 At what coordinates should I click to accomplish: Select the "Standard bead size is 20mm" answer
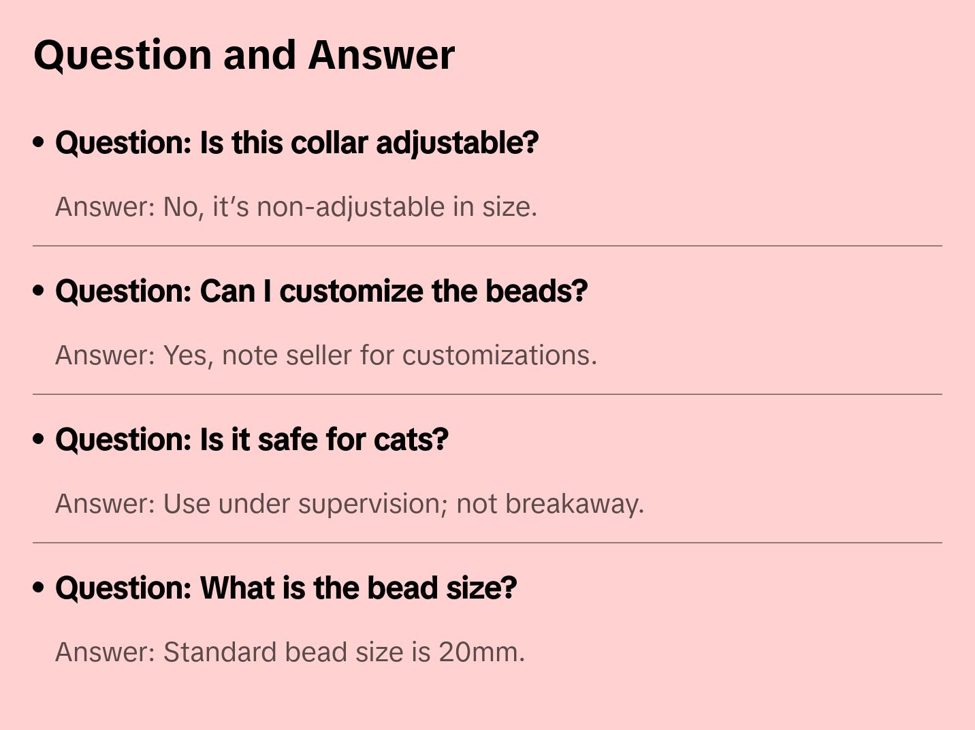coord(290,652)
